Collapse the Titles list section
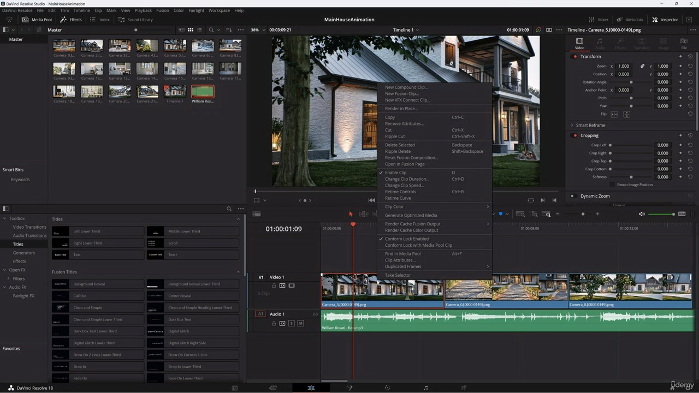Screen dimensions: 699x393 click(238, 219)
